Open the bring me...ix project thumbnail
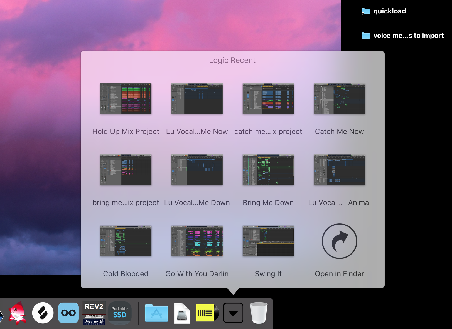Viewport: 452px width, 329px height. tap(126, 170)
